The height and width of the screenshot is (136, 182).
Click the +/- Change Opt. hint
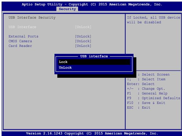coord(146,89)
